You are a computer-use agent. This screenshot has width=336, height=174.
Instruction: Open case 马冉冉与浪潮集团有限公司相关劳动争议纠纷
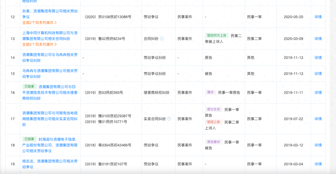tap(50, 74)
